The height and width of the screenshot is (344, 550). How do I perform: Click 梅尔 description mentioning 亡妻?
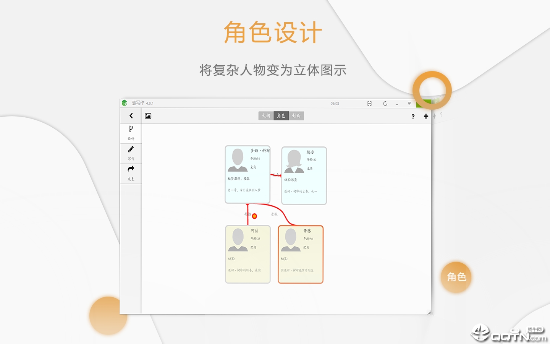[301, 191]
